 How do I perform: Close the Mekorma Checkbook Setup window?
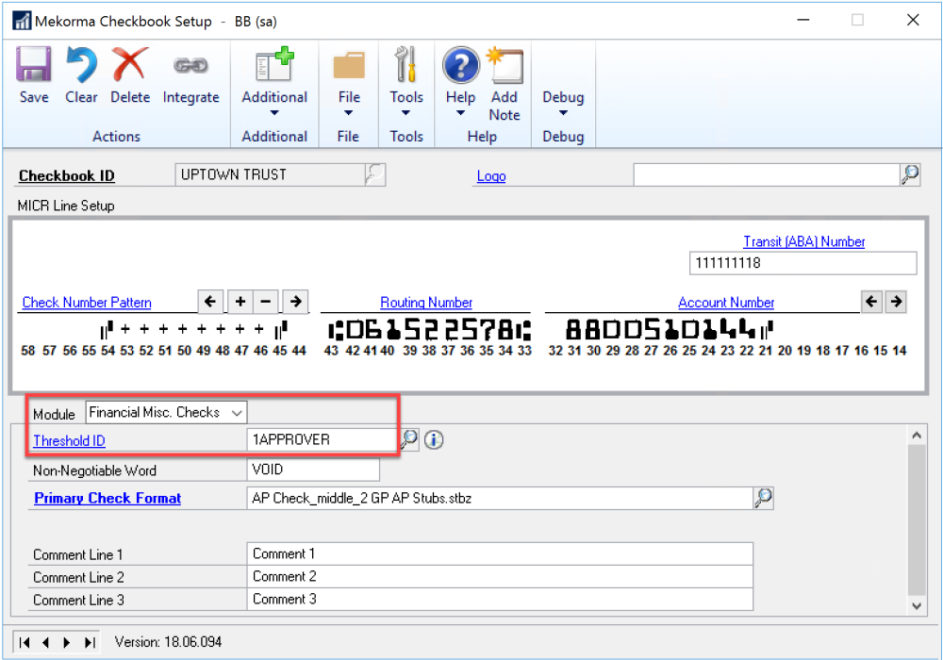click(x=912, y=20)
